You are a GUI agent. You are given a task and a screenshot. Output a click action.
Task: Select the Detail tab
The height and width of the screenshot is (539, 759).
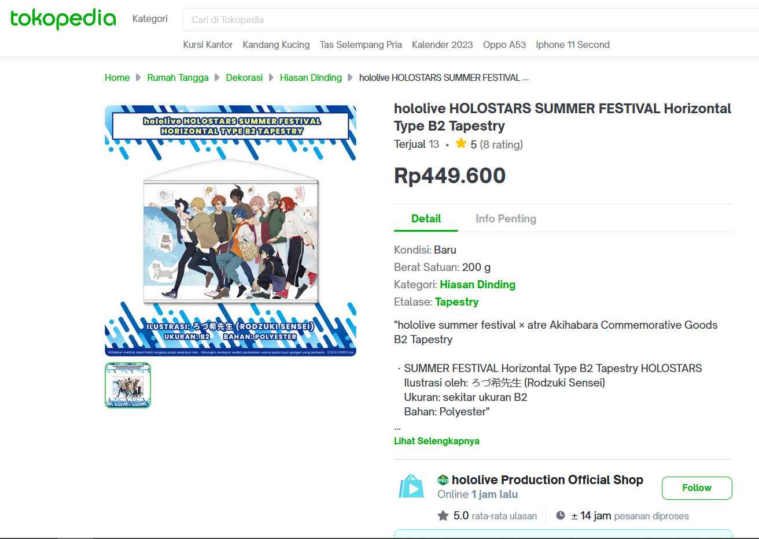click(426, 218)
